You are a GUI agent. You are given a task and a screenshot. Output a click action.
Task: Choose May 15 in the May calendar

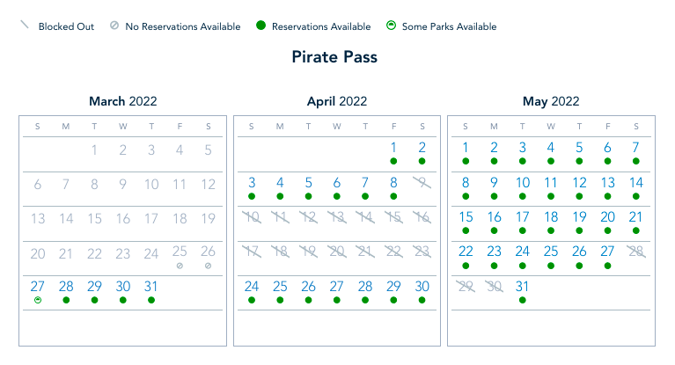click(x=466, y=217)
